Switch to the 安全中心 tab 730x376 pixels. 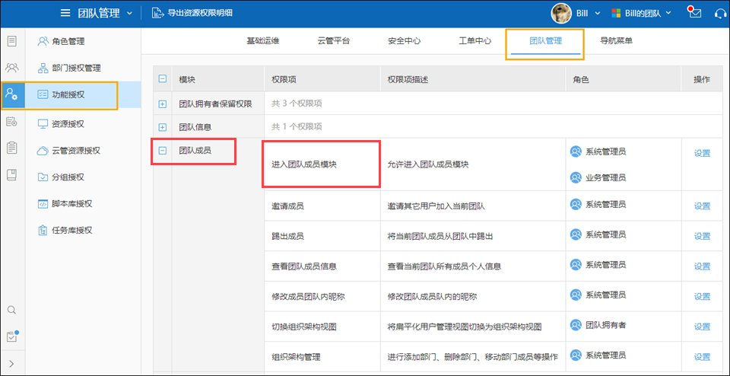coord(404,41)
